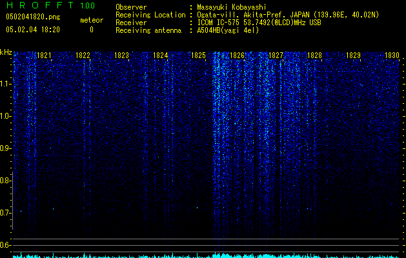Click the 1829 time marker
The height and width of the screenshot is (258, 406).
click(x=353, y=55)
